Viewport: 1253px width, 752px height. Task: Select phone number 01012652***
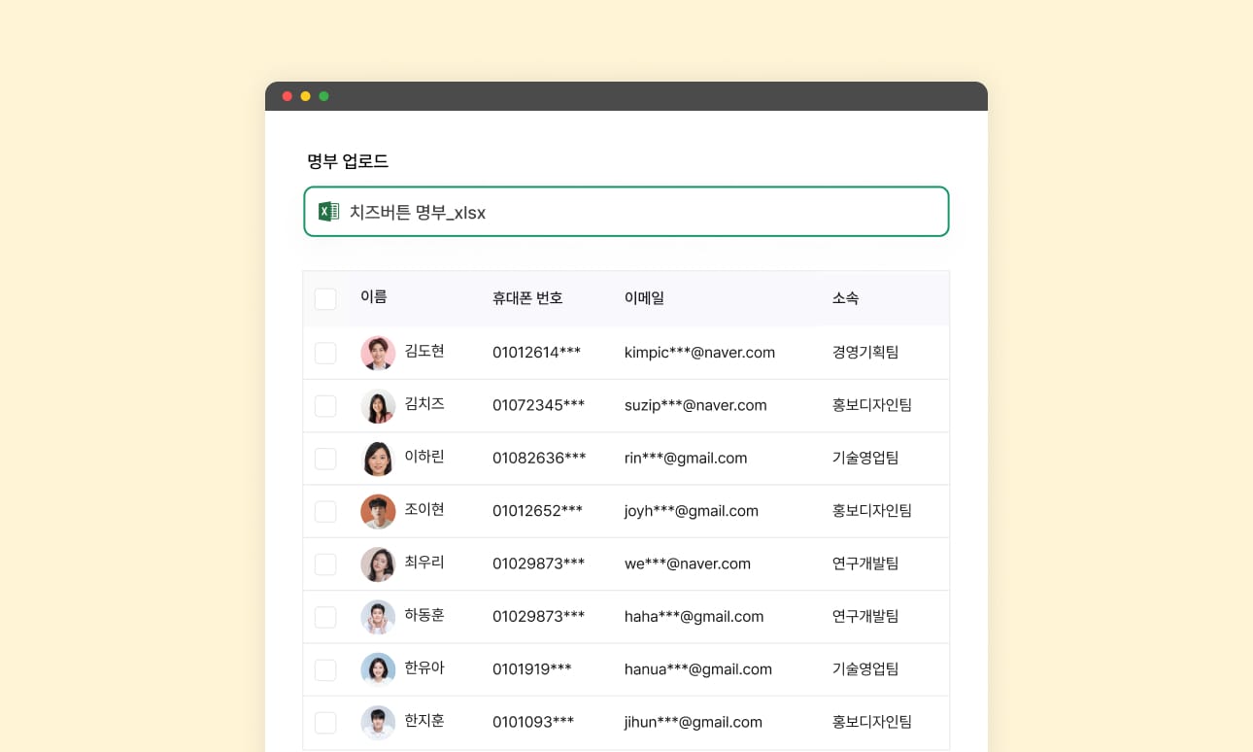tap(537, 511)
